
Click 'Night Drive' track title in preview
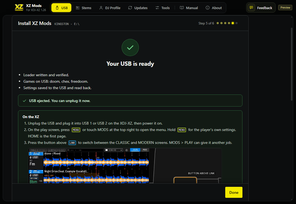click(66, 172)
